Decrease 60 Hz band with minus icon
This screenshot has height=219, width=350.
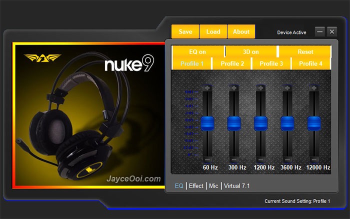pos(207,159)
